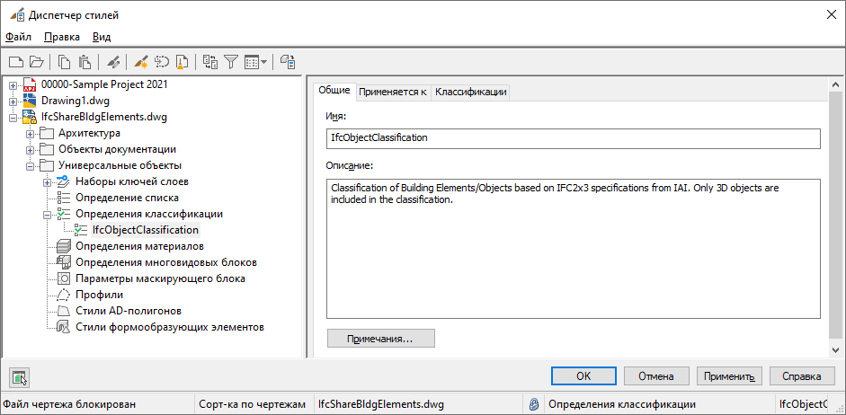Click the Copy style toolbar icon

click(x=64, y=62)
